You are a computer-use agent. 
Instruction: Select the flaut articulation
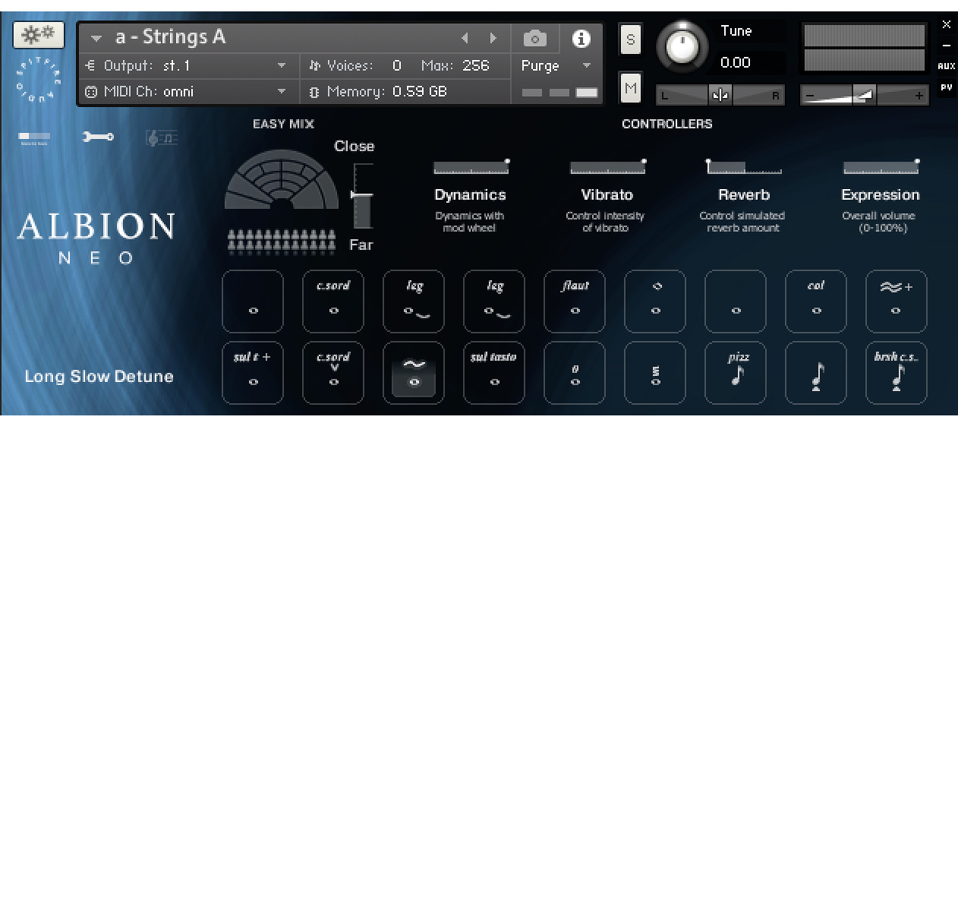tap(574, 301)
